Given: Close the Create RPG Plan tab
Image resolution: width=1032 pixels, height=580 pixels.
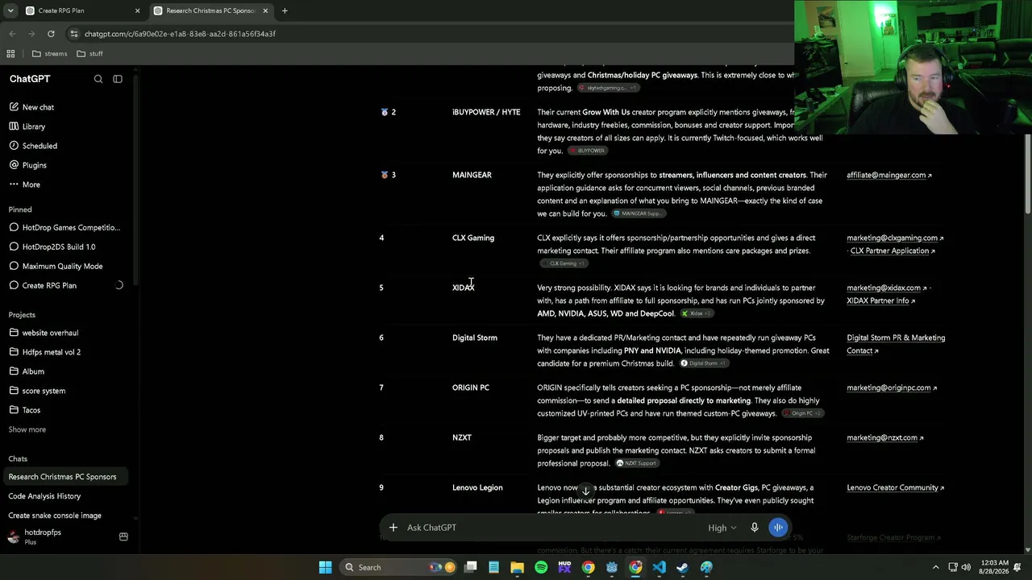Looking at the screenshot, I should [137, 10].
